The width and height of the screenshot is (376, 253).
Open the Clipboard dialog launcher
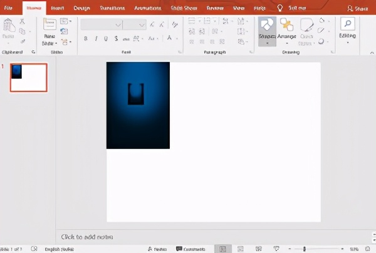33,52
